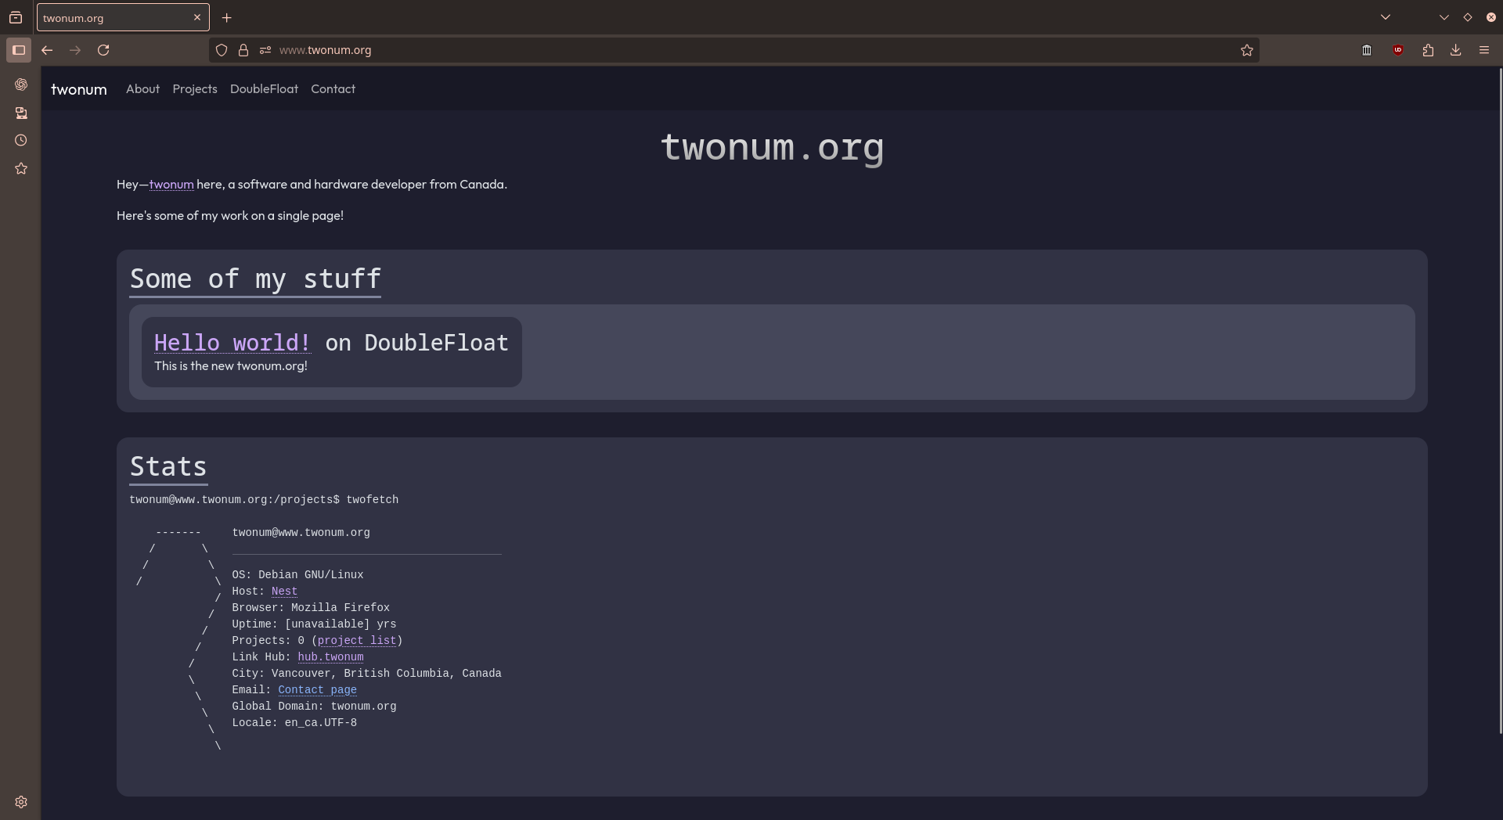The image size is (1503, 820).
Task: Show History in the sidebar
Action: 21,141
